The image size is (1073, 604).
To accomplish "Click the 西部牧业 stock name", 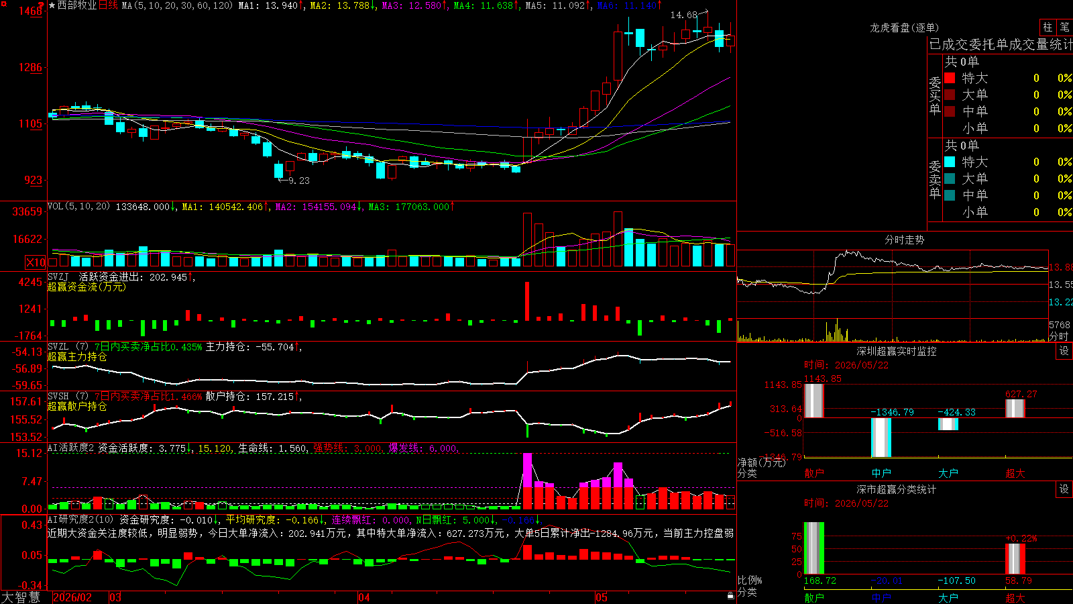I will click(77, 5).
